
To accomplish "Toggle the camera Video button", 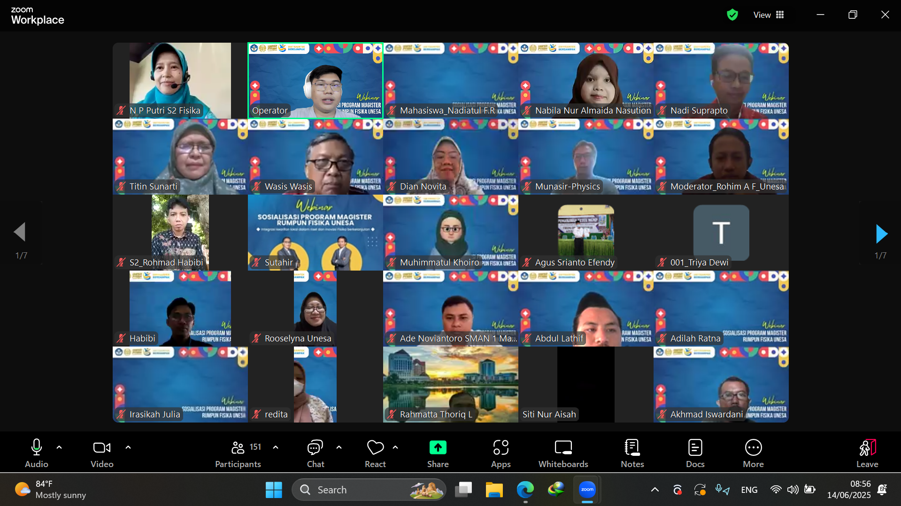I will pos(102,453).
